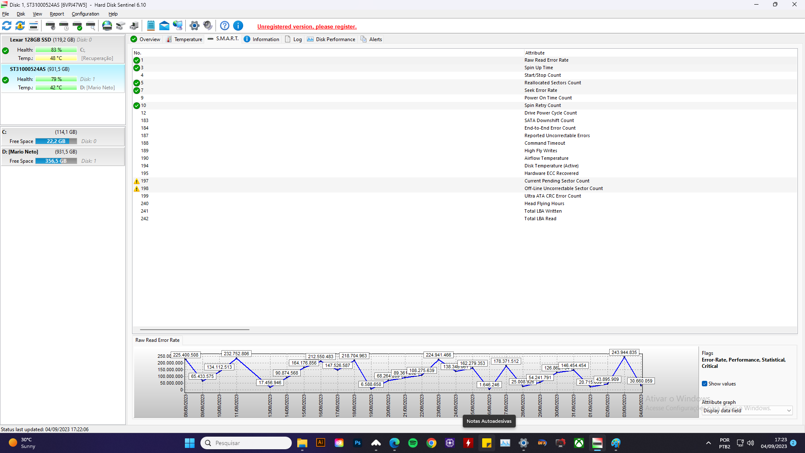Toggle the Show values checkbox
This screenshot has height=453, width=805.
point(705,384)
